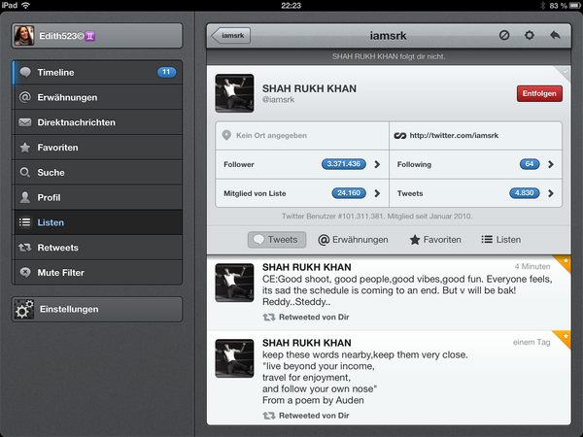This screenshot has height=437, width=583.
Task: Click the red Entfolgen button
Action: point(539,93)
